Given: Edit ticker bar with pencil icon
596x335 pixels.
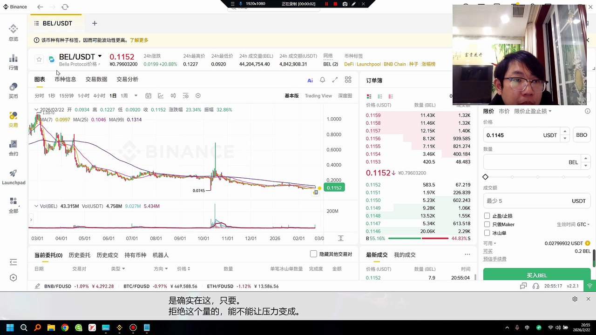Looking at the screenshot, I should click(37, 286).
